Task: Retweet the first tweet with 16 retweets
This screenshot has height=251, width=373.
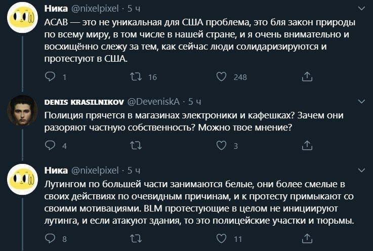Action: click(136, 77)
